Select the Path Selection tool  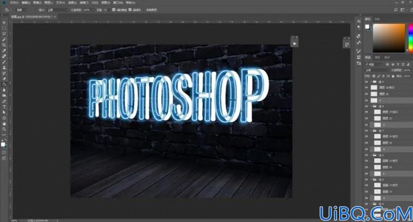pyautogui.click(x=4, y=112)
